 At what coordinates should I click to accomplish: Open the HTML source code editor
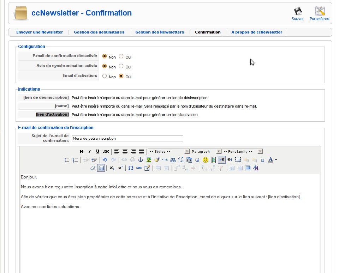pos(164,160)
